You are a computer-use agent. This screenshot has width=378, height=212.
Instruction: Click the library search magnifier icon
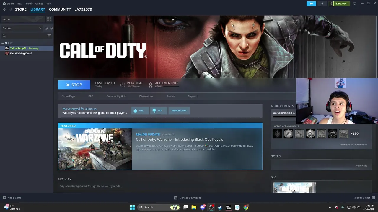(x=4, y=36)
